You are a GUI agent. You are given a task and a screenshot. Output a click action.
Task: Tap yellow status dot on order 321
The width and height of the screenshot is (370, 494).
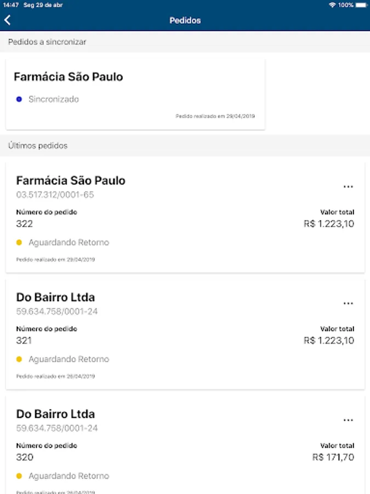point(19,360)
